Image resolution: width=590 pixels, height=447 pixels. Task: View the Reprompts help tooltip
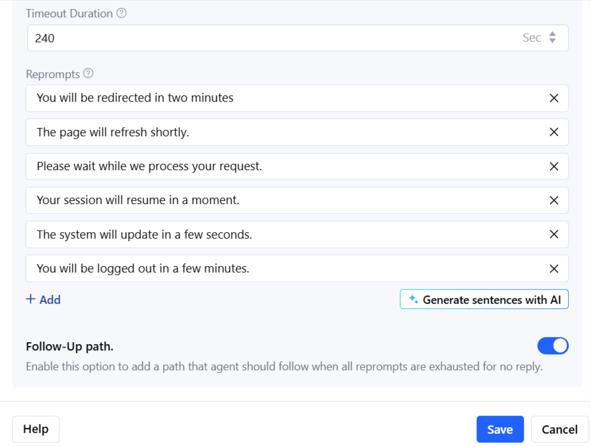[x=88, y=74]
